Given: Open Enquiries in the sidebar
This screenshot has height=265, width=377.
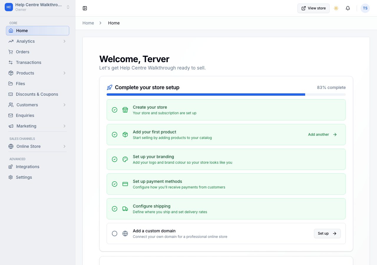Looking at the screenshot, I should (x=37, y=115).
